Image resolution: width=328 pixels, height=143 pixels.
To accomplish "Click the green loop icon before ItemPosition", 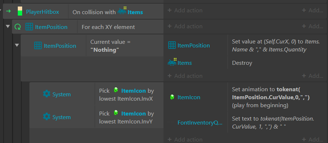I will point(17,27).
